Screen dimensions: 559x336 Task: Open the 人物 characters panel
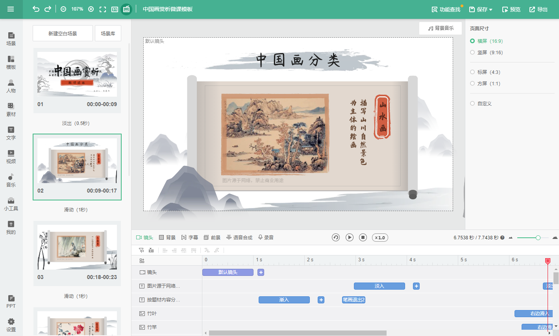(11, 86)
